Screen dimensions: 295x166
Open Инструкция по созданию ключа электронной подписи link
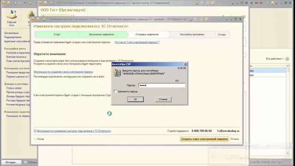tap(63, 72)
